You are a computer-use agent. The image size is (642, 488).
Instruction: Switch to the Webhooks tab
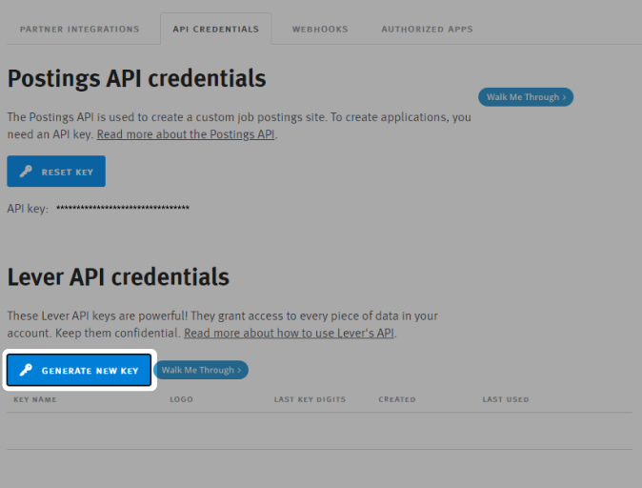320,29
